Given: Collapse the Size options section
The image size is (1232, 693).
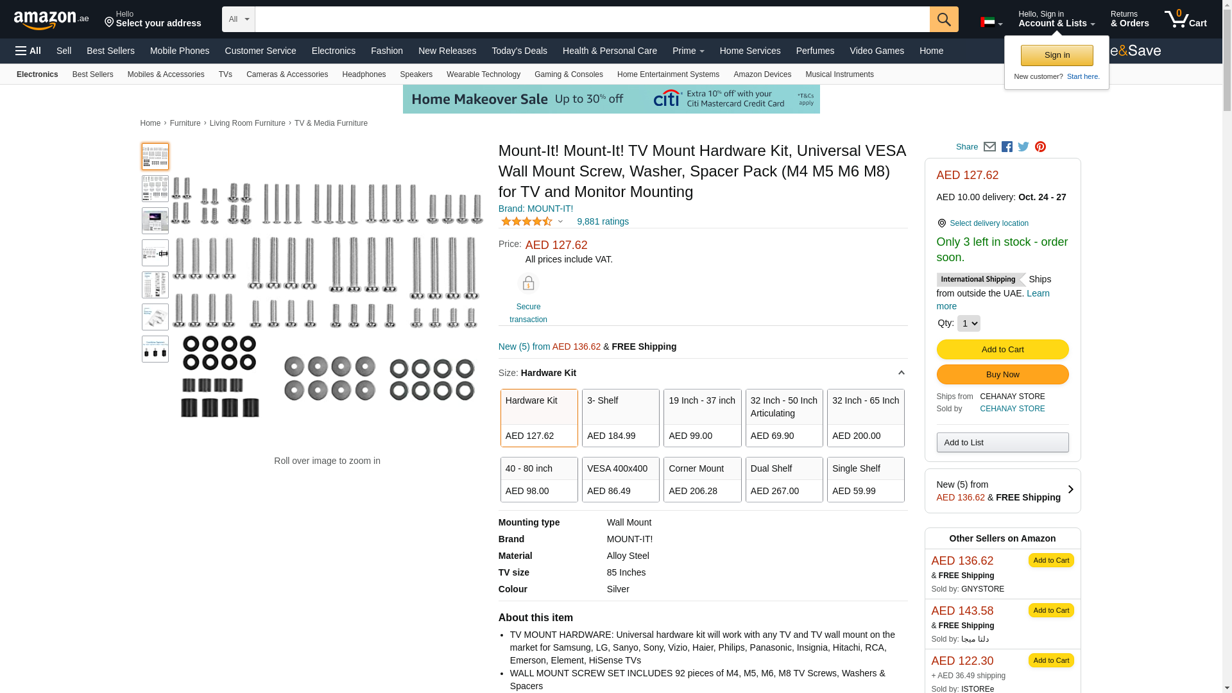Looking at the screenshot, I should 901,373.
